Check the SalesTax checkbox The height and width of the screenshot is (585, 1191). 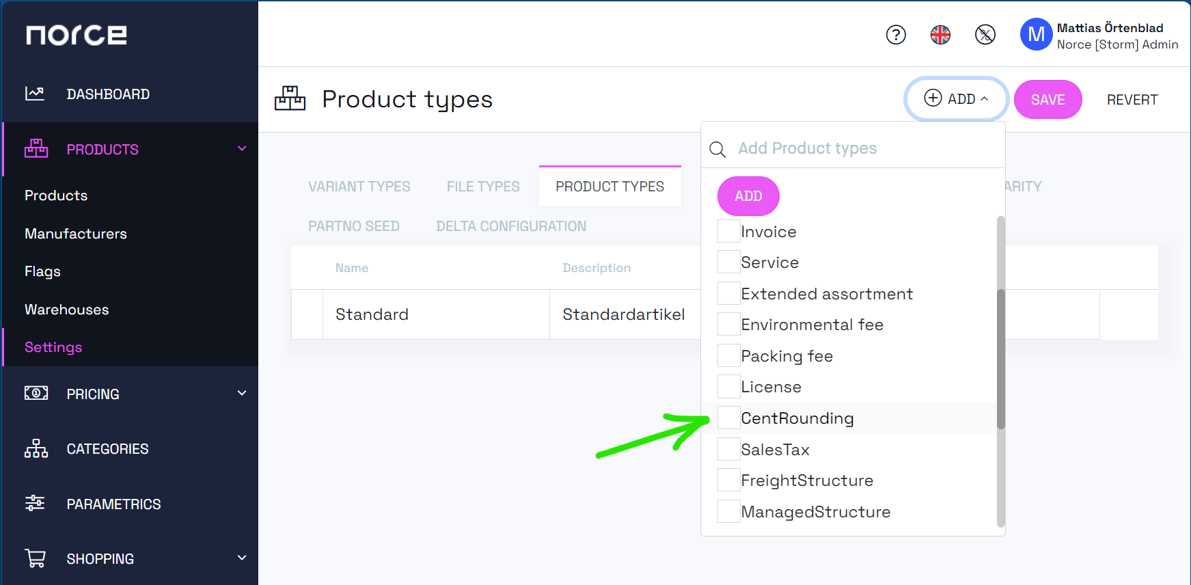729,449
